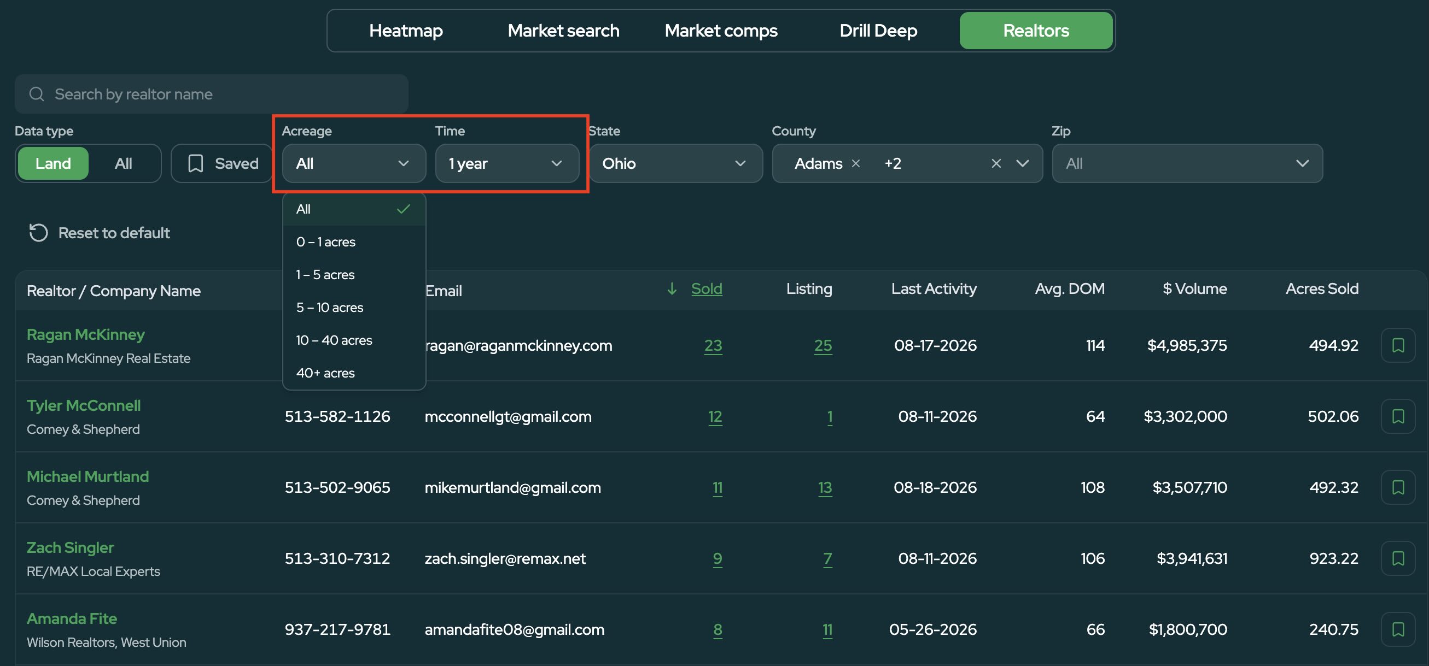Viewport: 1429px width, 666px height.
Task: Open Zach Singler's 7 listings
Action: click(827, 558)
